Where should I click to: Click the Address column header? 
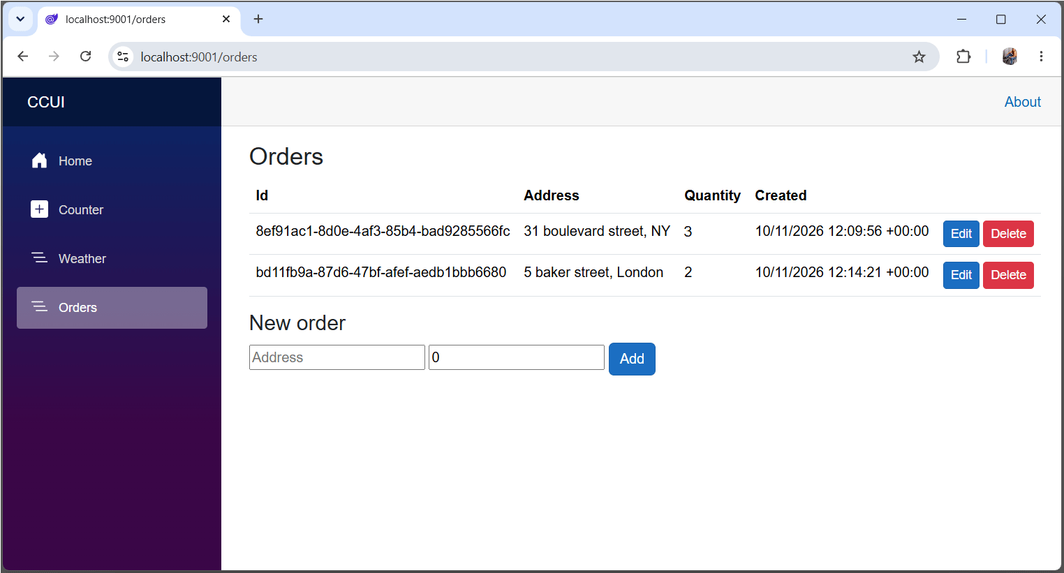coord(552,195)
